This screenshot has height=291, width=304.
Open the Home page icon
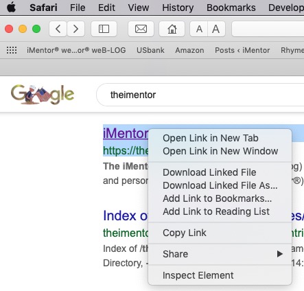point(172,29)
